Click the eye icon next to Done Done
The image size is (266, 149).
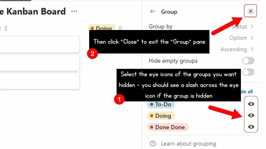(x=251, y=127)
